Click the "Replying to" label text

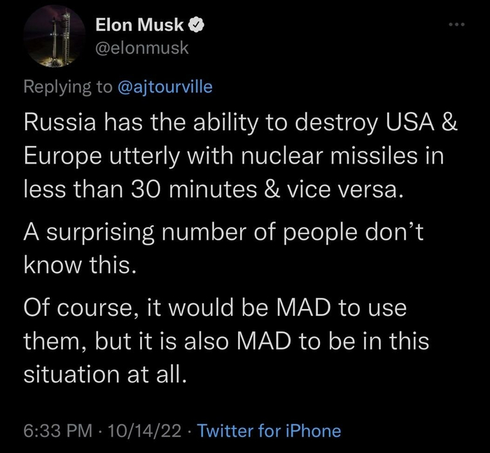(x=68, y=87)
